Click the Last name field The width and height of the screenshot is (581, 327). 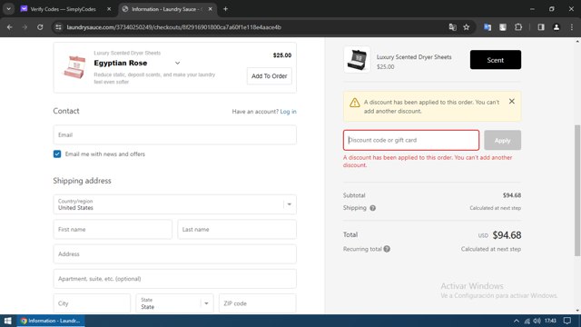[x=237, y=229]
